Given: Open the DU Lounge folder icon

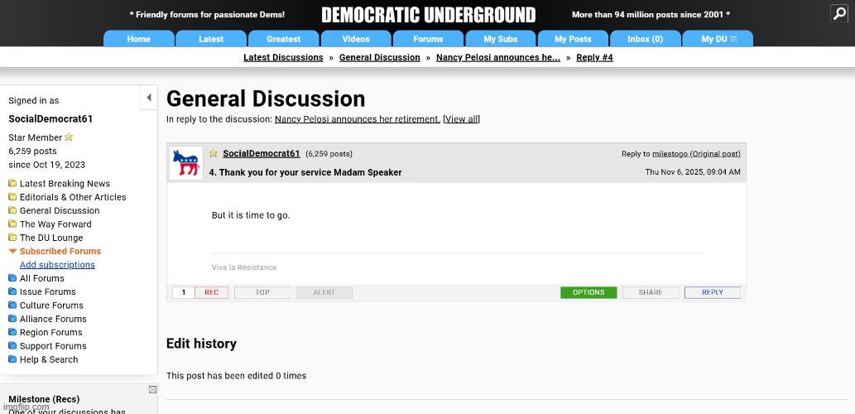Looking at the screenshot, I should coord(12,238).
